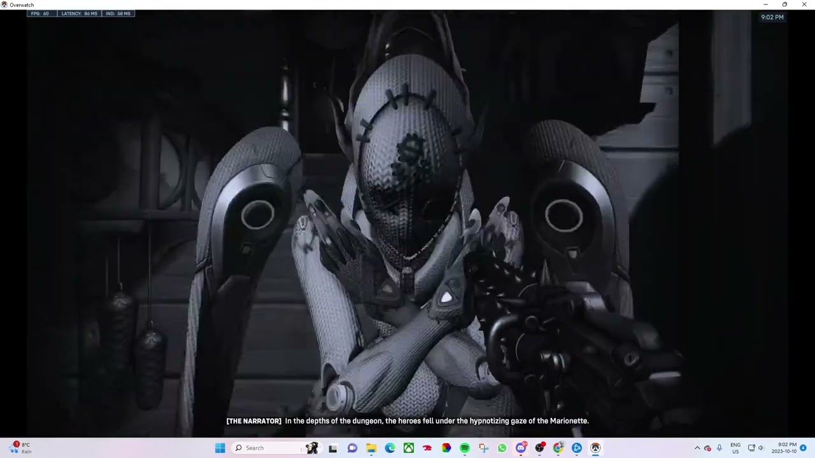Open the Snipping Tool taskbar icon
The width and height of the screenshot is (815, 458).
pos(484,448)
